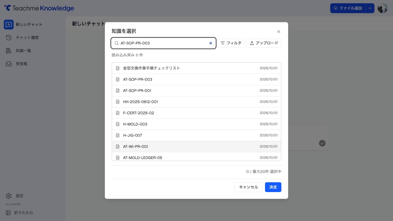Click the filter lines icon in フィルタ
Screen dimensions: 393x221
(x=223, y=43)
